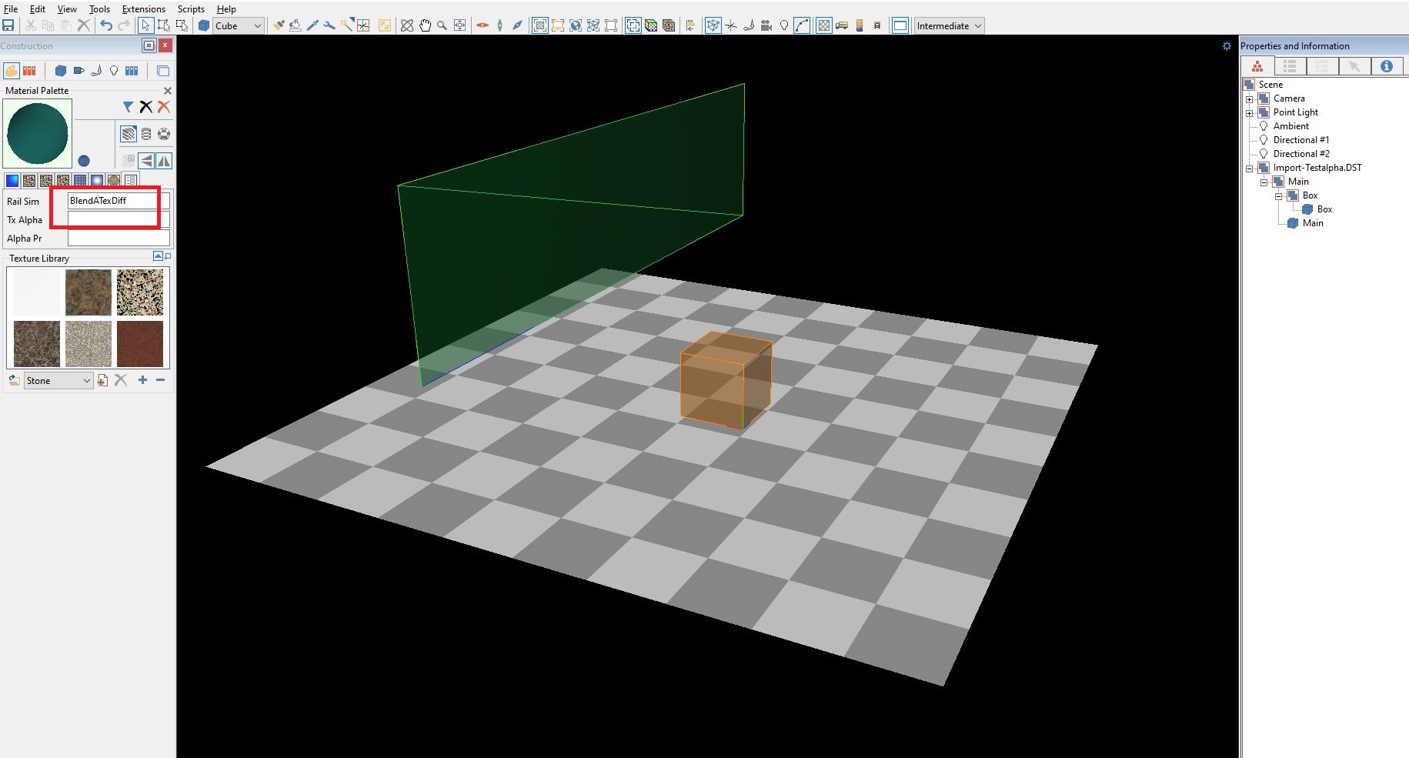Select the blue gradient material tab
1409x758 pixels.
12,181
